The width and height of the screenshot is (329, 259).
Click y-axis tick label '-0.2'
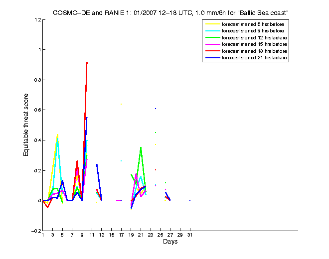(36, 231)
